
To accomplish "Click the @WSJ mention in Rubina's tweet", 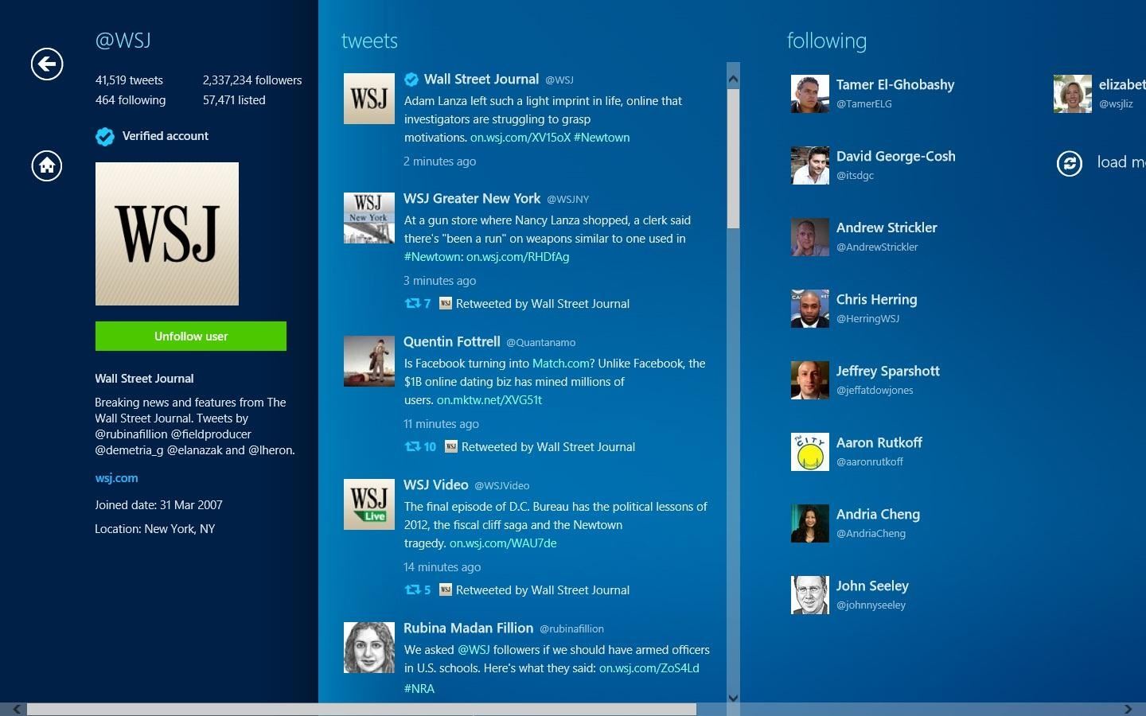I will [474, 650].
